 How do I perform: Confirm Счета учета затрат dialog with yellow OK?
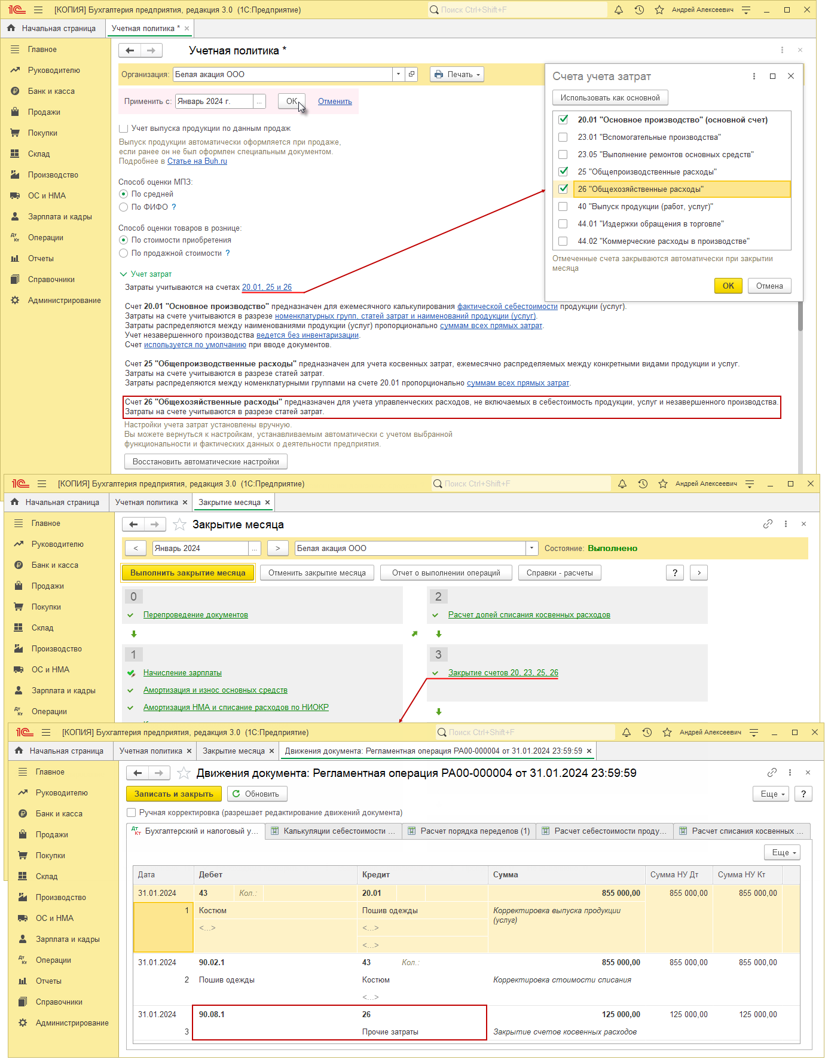[x=728, y=286]
